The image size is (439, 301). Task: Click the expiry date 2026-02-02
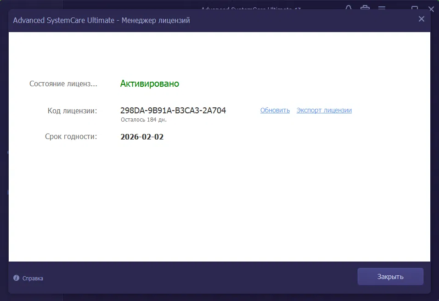click(142, 136)
